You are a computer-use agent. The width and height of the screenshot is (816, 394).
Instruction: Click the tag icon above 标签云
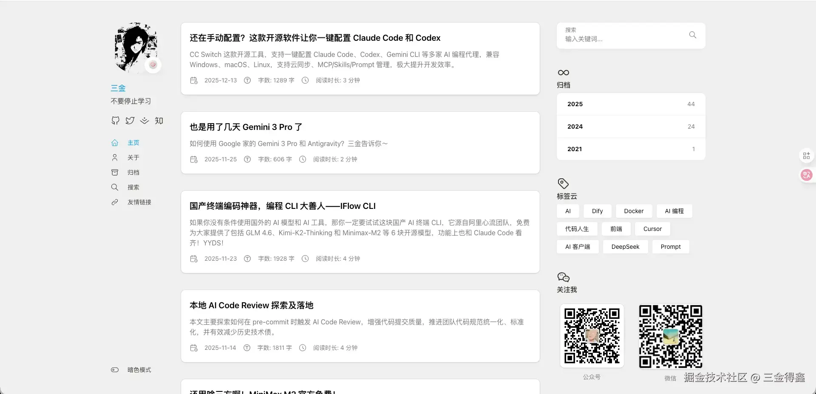[x=563, y=183]
